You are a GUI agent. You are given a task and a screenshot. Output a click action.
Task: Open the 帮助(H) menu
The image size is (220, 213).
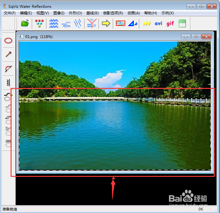[x=151, y=13]
